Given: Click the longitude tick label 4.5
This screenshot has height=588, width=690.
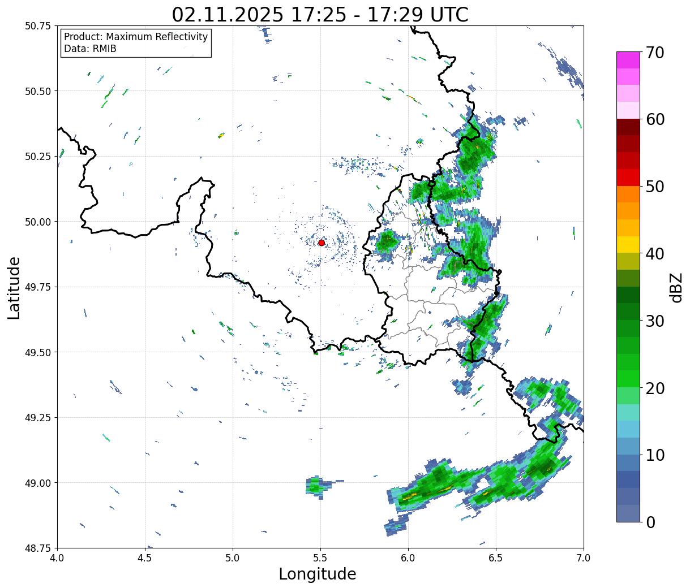Looking at the screenshot, I should tap(145, 558).
